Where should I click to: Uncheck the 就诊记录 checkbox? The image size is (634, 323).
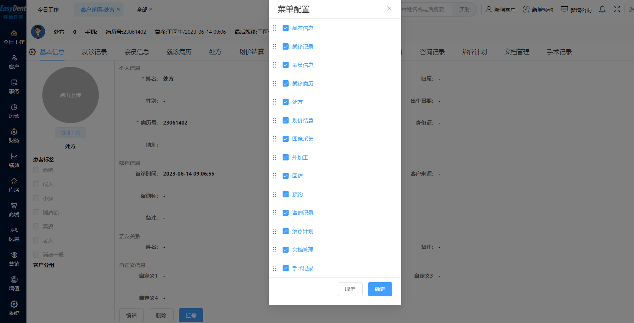point(286,46)
